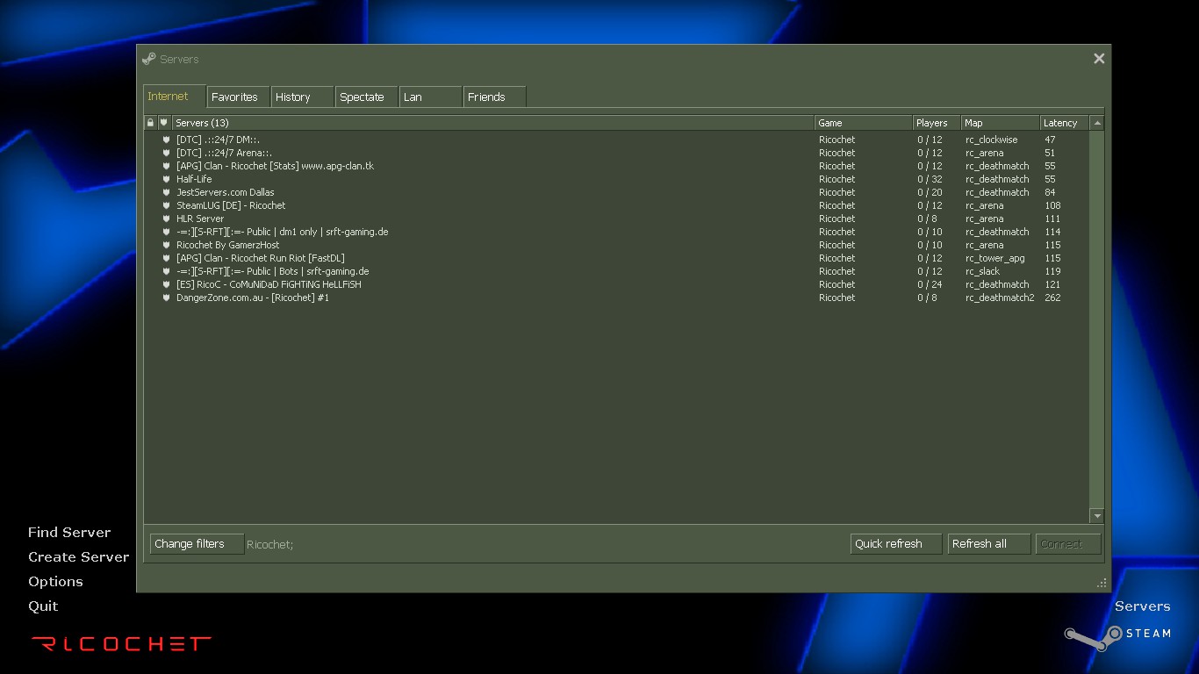Open the Favorites tab

[238, 97]
